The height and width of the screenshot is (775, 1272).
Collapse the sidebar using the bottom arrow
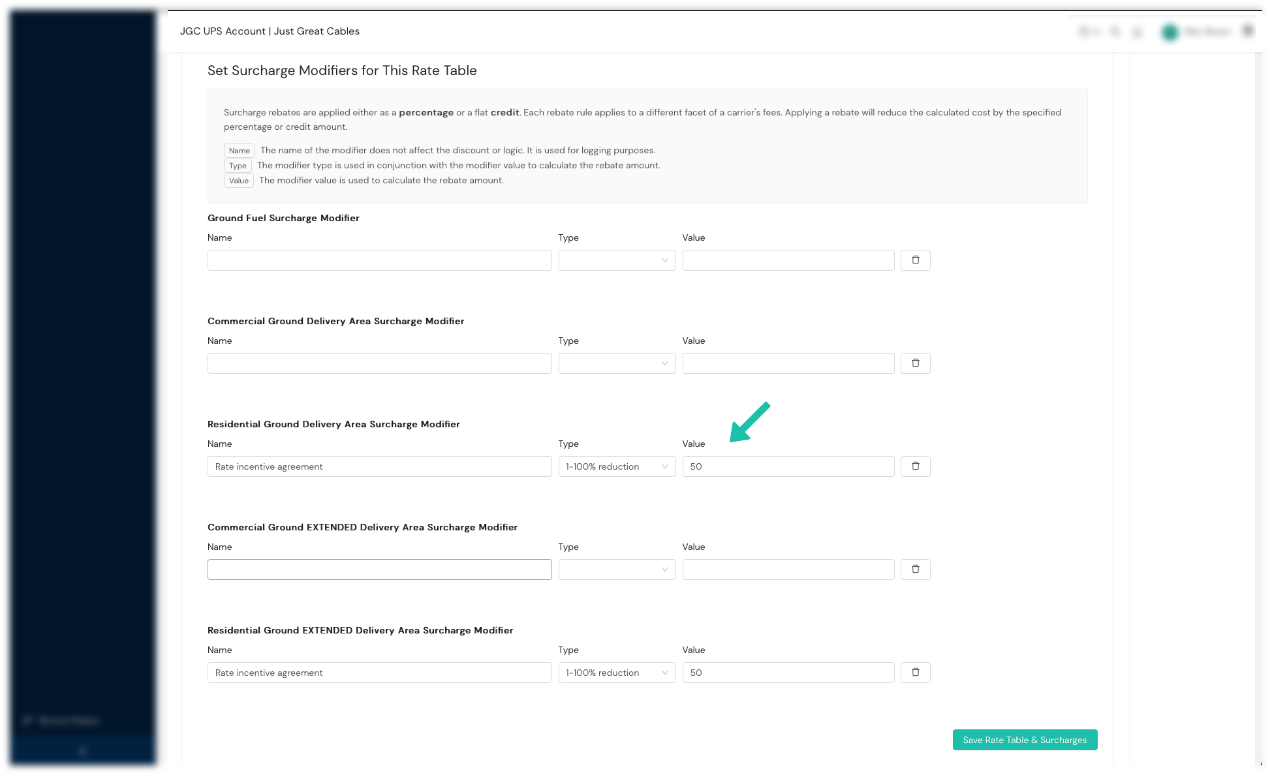[82, 752]
